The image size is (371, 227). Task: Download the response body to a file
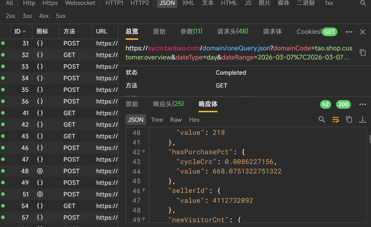click(x=363, y=119)
